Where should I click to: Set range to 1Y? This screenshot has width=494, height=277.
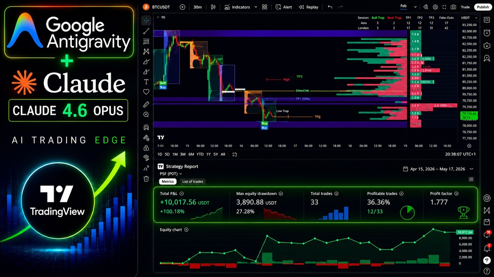208,154
